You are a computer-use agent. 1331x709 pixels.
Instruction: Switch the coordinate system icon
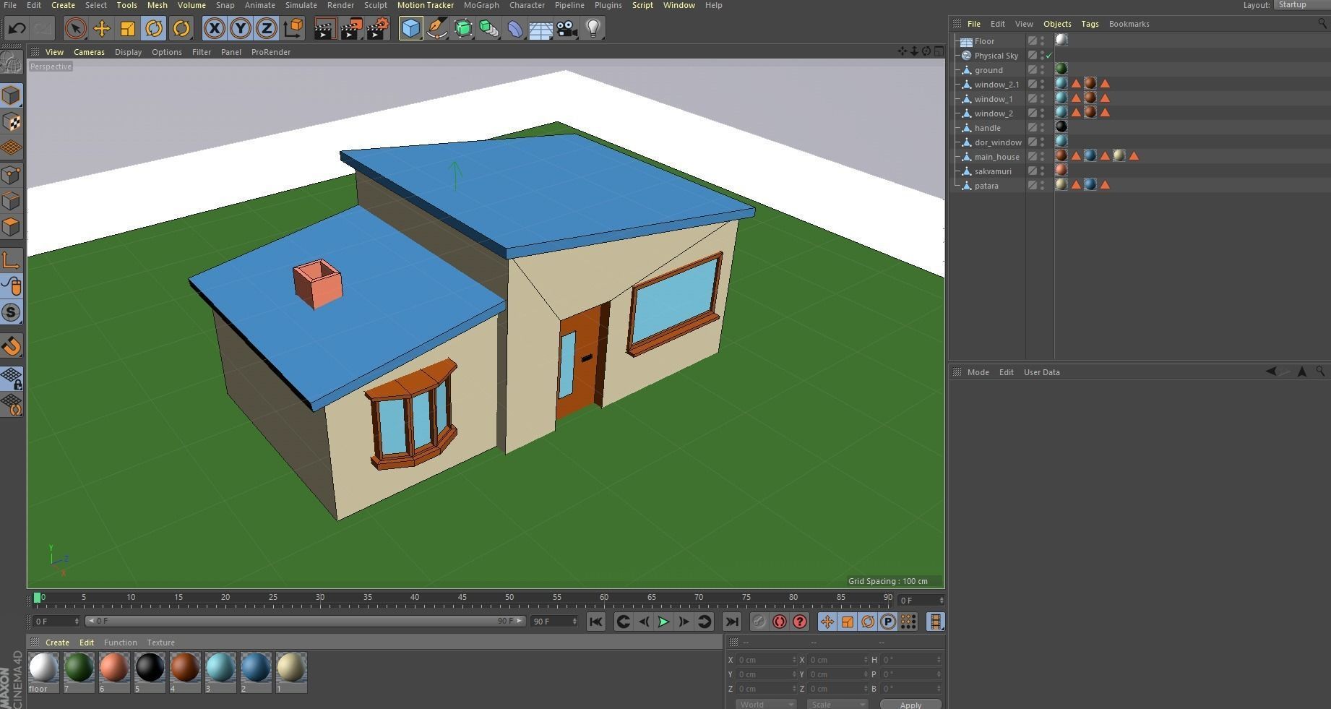coord(293,28)
